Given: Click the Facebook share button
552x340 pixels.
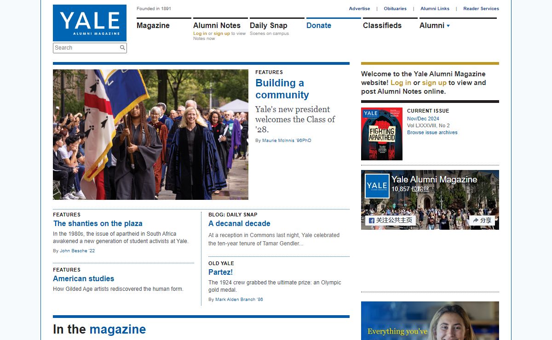Looking at the screenshot, I should (x=482, y=220).
